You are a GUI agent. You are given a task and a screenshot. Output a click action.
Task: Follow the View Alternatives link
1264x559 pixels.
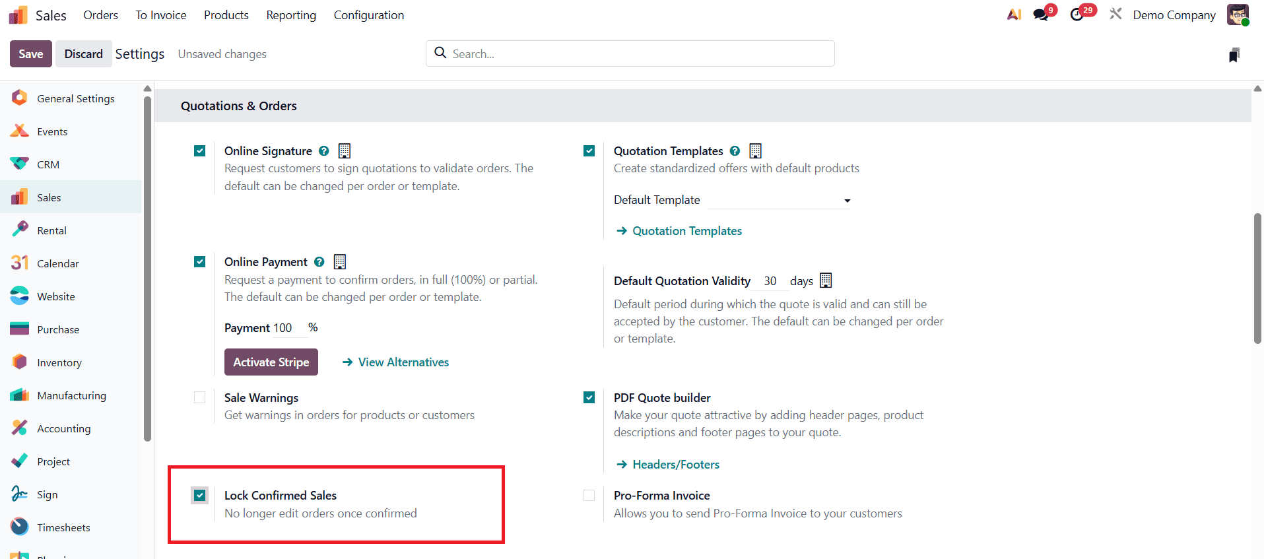tap(403, 362)
